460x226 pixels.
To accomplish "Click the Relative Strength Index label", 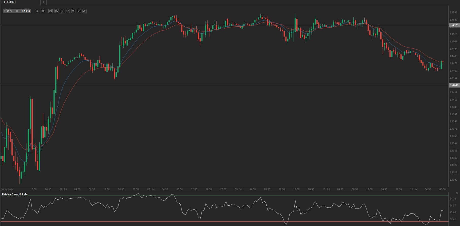I will point(15,194).
